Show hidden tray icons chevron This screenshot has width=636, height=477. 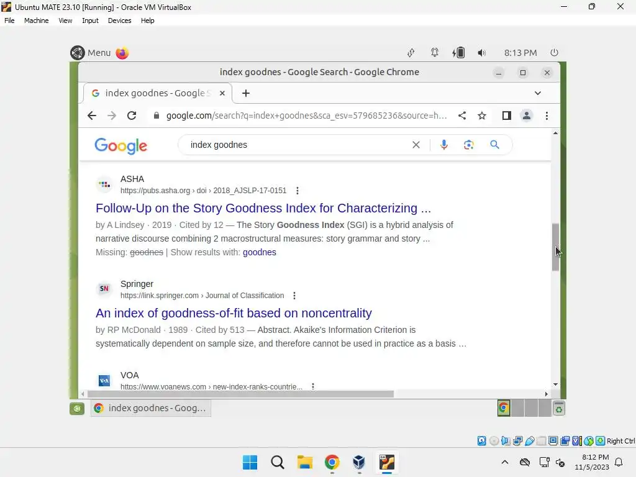click(x=504, y=462)
